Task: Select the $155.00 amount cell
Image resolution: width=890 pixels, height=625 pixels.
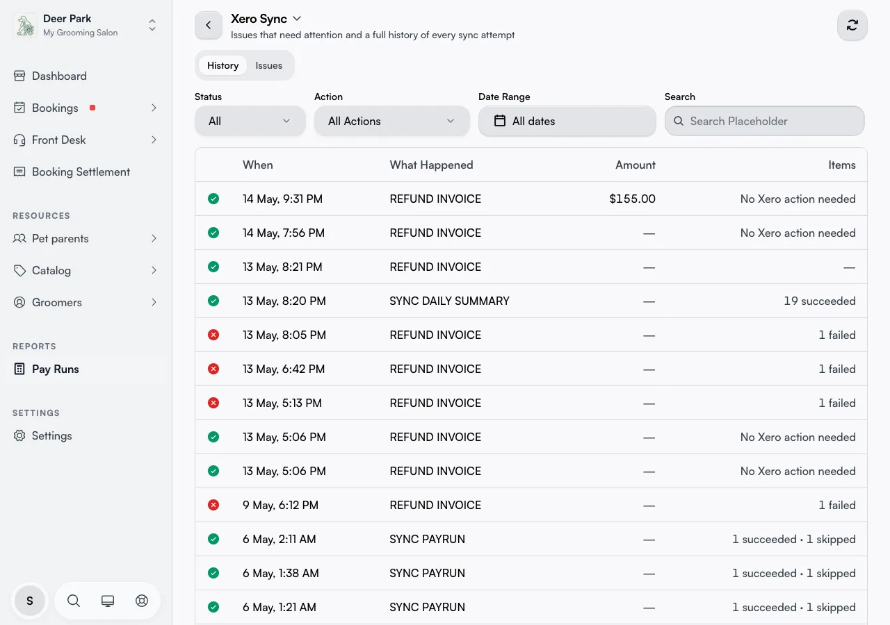Action: click(632, 199)
